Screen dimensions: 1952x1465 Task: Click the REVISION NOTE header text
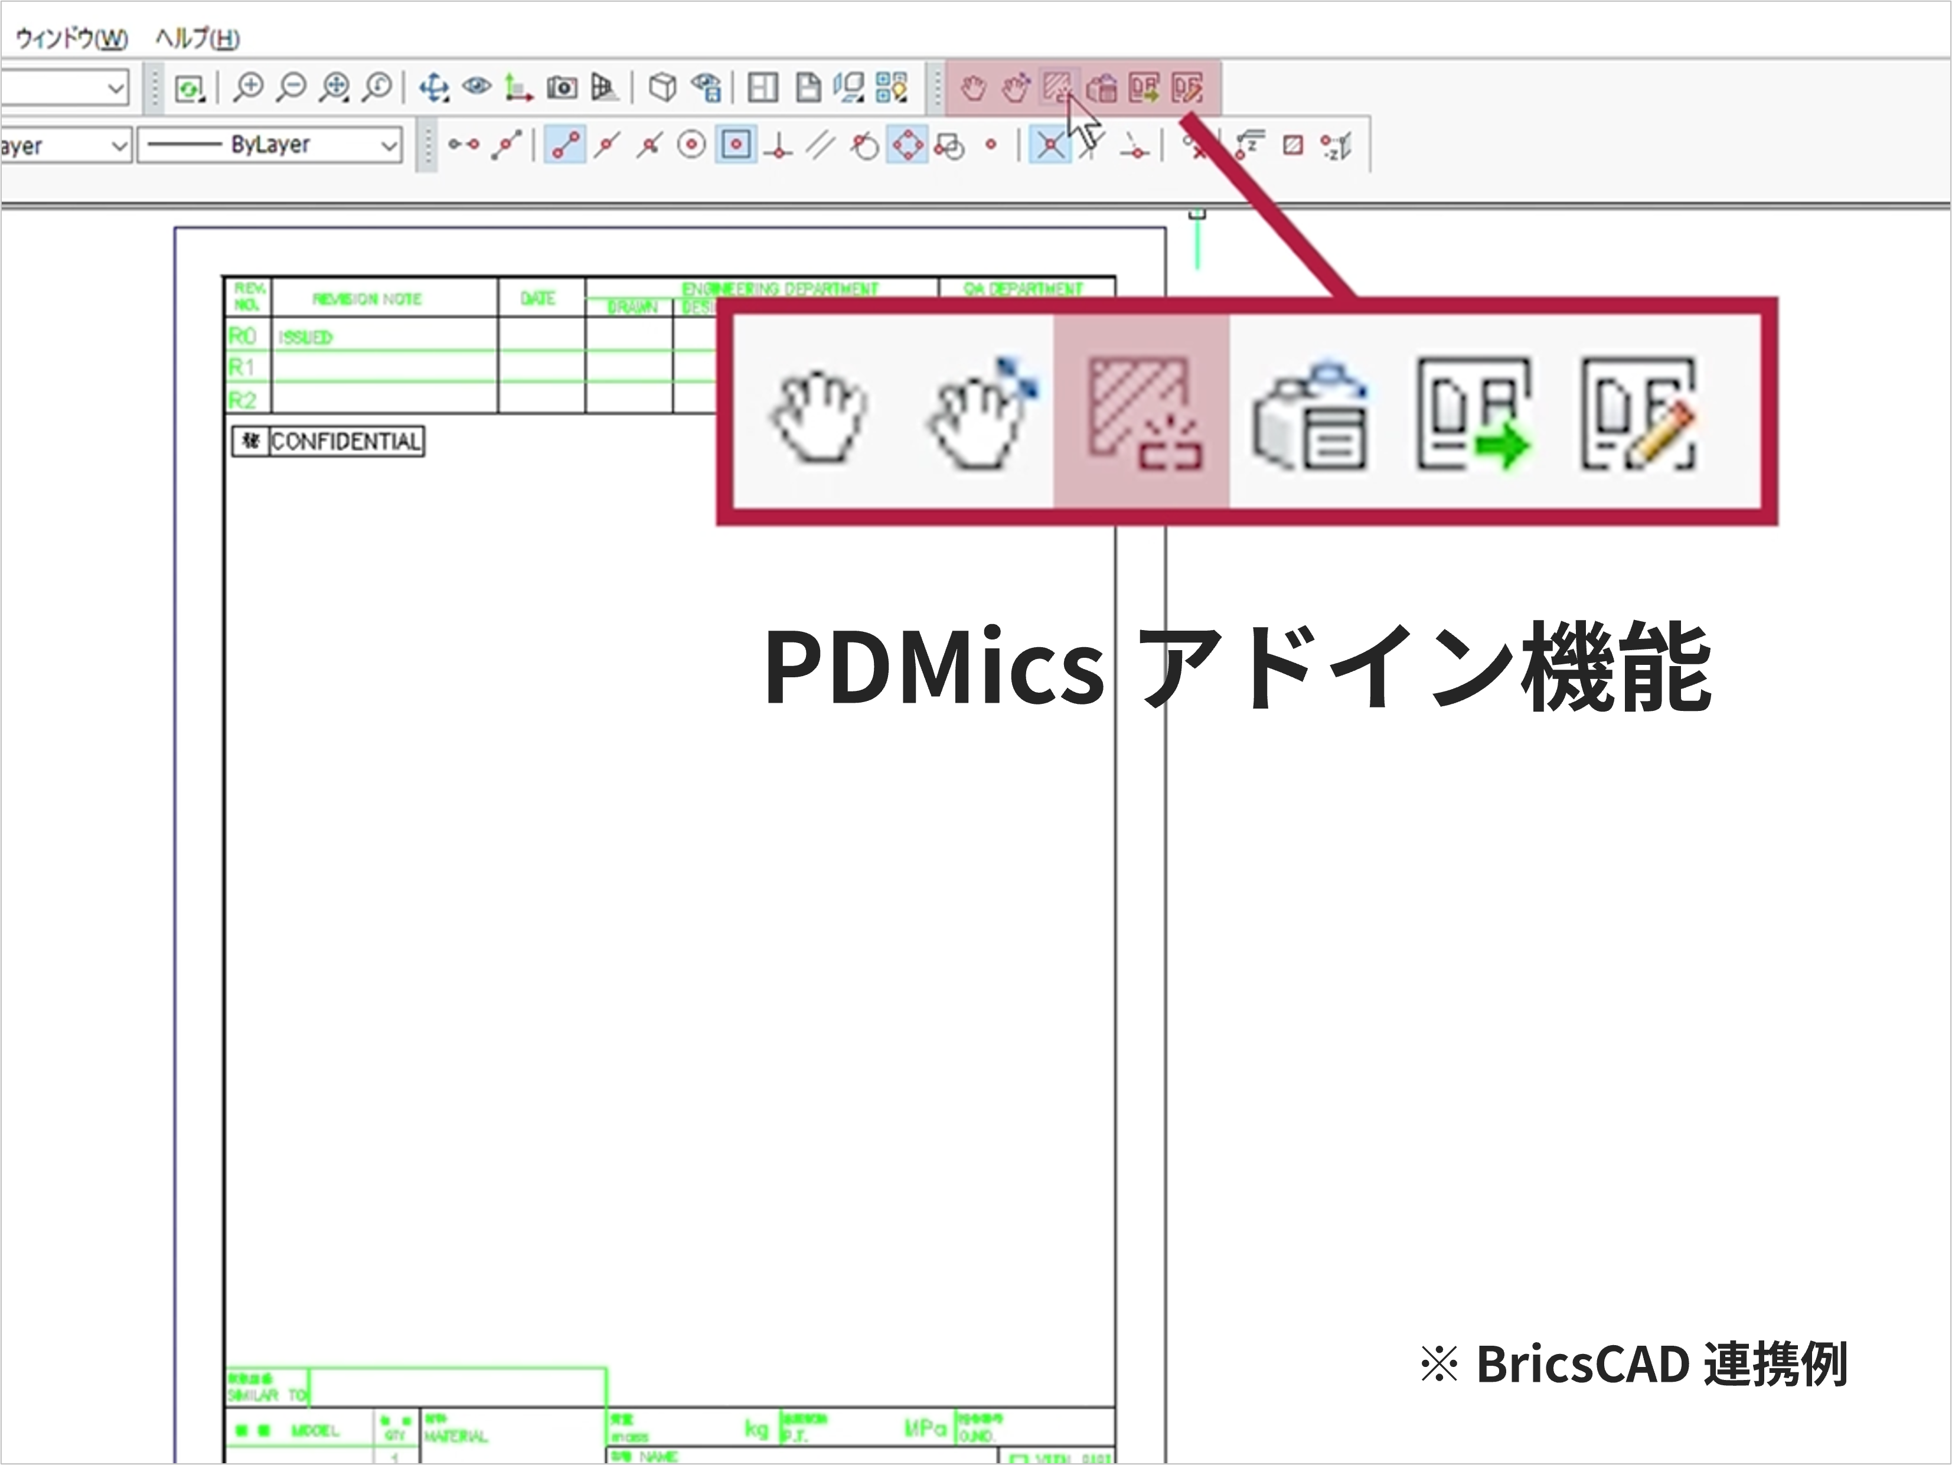pyautogui.click(x=367, y=299)
